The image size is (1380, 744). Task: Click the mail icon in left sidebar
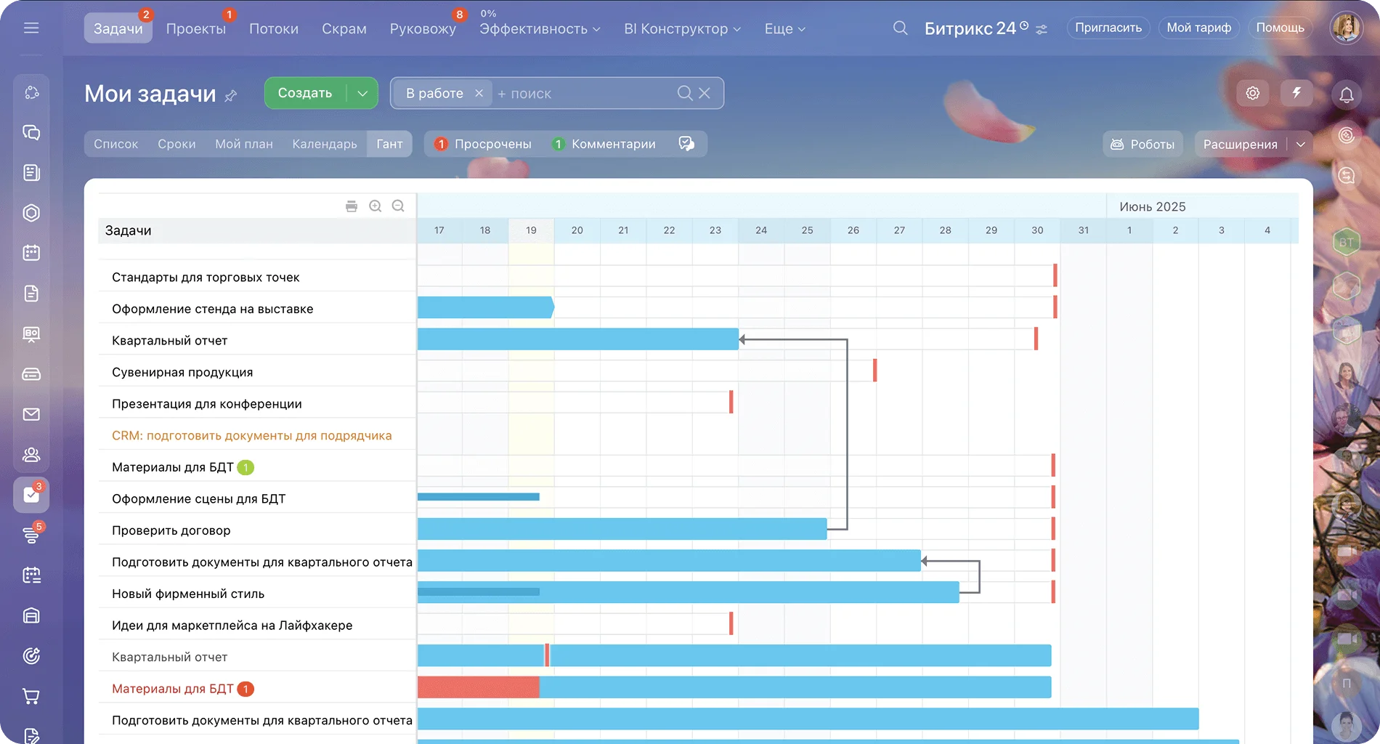[31, 414]
